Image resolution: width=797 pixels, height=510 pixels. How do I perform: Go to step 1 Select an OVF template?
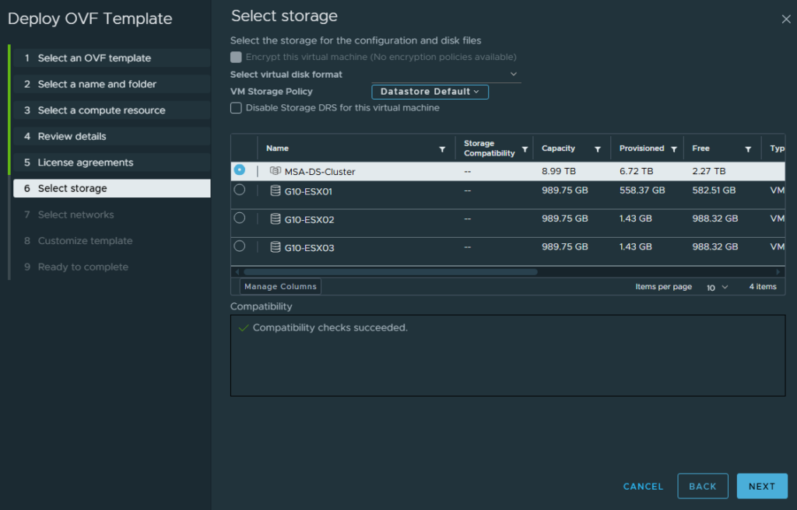tap(112, 58)
